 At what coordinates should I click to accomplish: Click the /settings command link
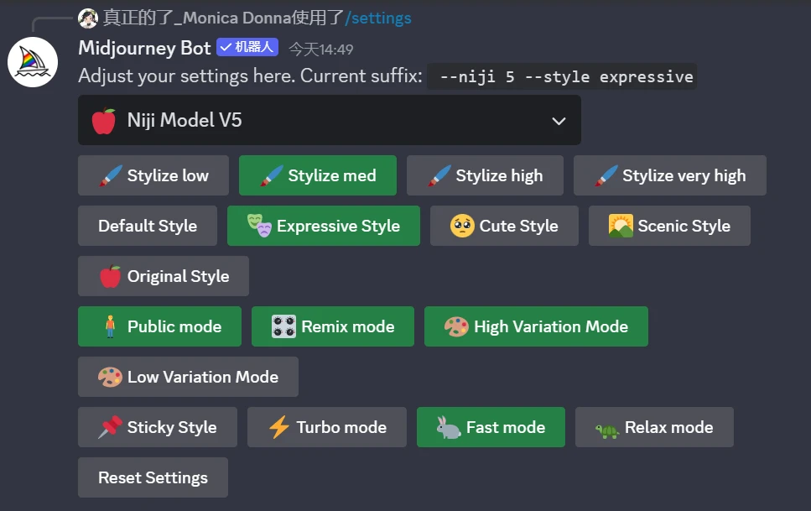coord(378,18)
